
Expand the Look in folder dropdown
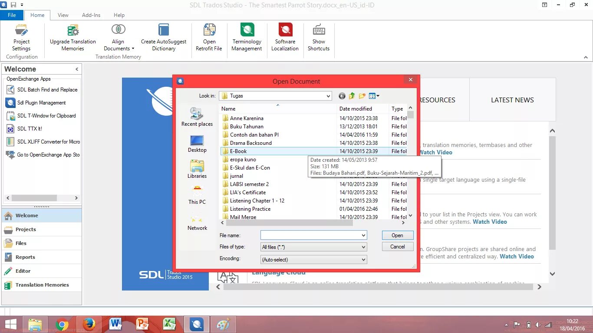tap(328, 96)
